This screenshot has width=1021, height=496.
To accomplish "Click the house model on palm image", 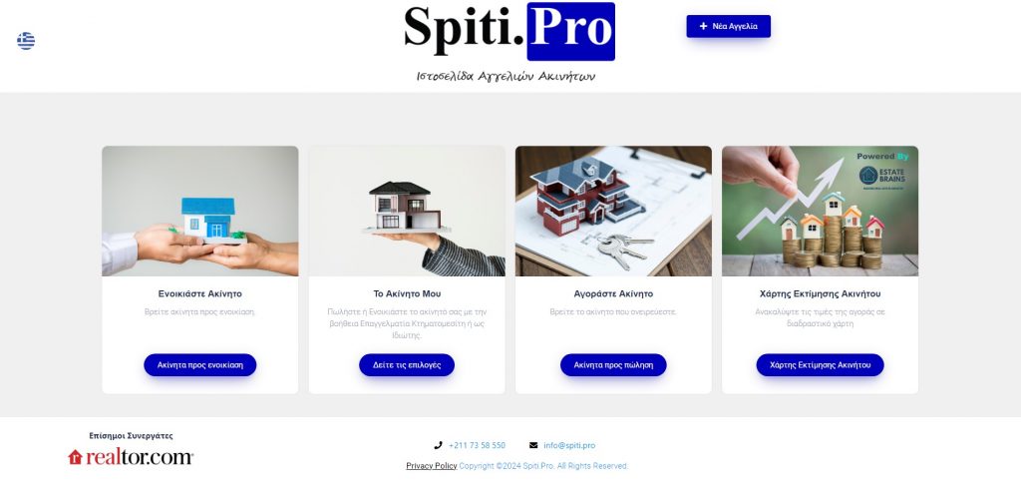I will [407, 212].
